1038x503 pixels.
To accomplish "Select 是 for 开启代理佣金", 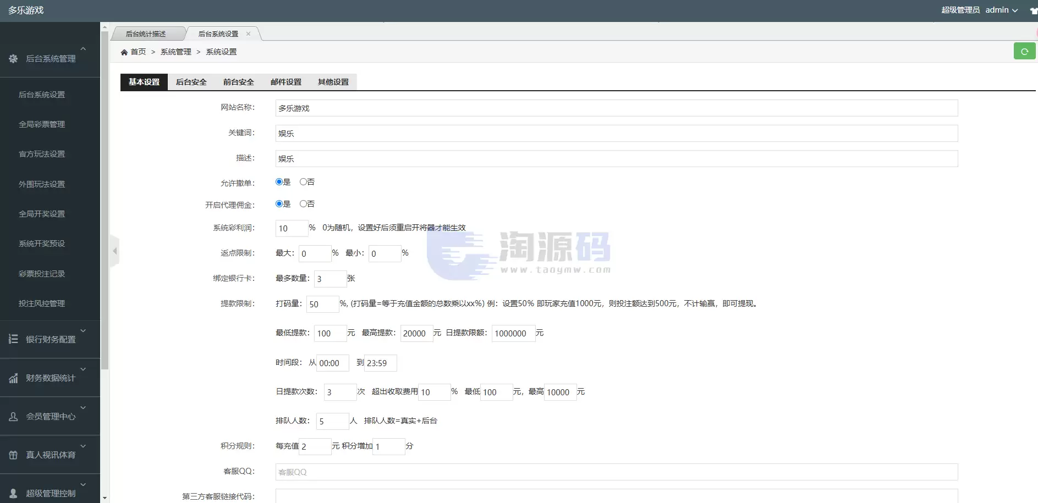I will (279, 203).
